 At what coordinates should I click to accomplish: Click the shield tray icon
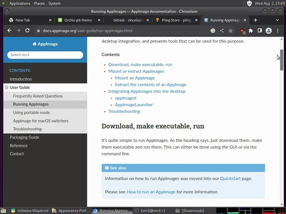pos(249,3)
